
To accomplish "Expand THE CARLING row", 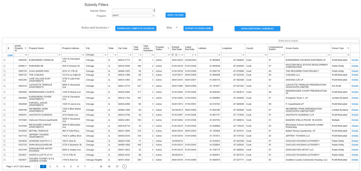I will click(4, 75).
